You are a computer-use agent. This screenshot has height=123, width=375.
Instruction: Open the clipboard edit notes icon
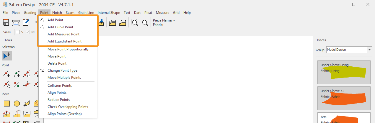pyautogui.click(x=26, y=23)
